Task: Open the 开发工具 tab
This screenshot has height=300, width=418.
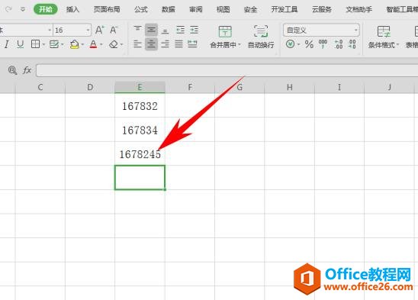Action: coord(285,9)
